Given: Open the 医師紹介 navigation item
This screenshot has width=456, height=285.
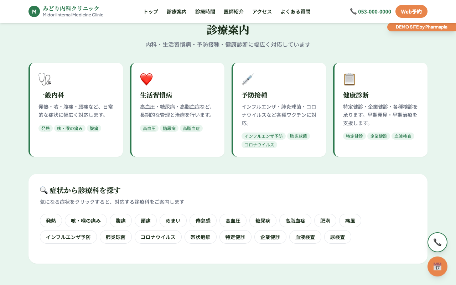Looking at the screenshot, I should [x=233, y=11].
